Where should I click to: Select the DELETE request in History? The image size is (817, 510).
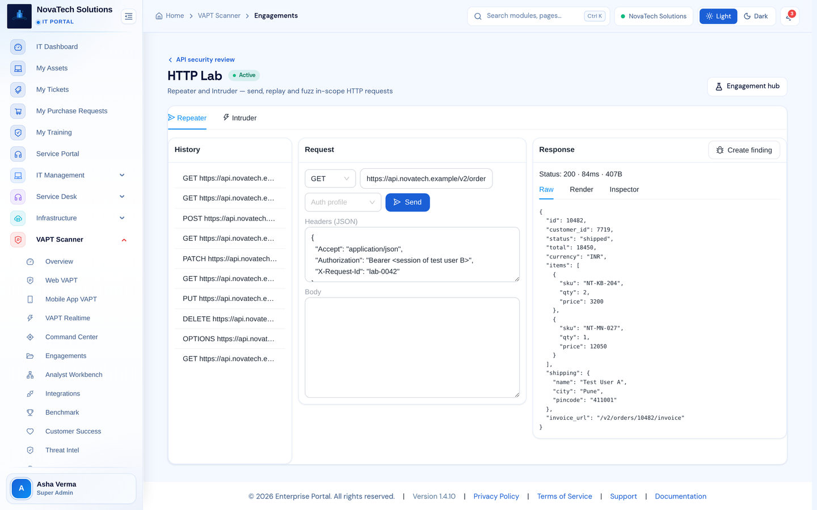point(230,319)
